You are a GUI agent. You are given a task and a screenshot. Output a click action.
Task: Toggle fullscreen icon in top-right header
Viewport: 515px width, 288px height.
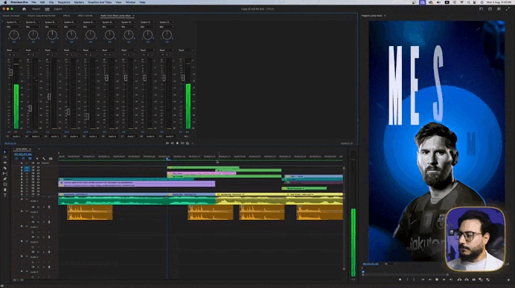pos(508,9)
